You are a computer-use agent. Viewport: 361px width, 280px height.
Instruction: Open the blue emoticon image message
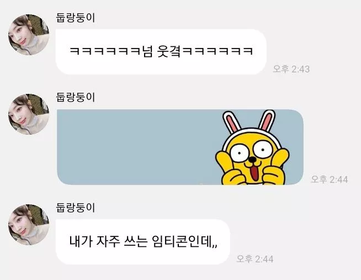(x=180, y=147)
